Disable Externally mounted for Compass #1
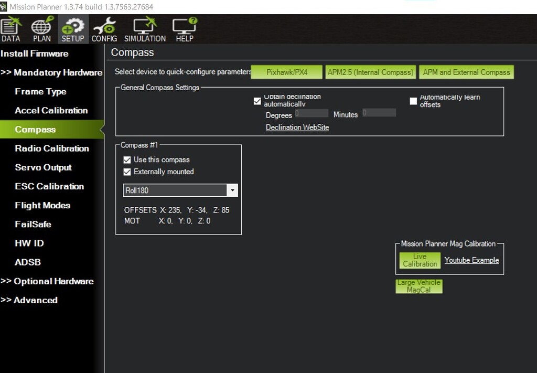The width and height of the screenshot is (537, 373). point(127,172)
